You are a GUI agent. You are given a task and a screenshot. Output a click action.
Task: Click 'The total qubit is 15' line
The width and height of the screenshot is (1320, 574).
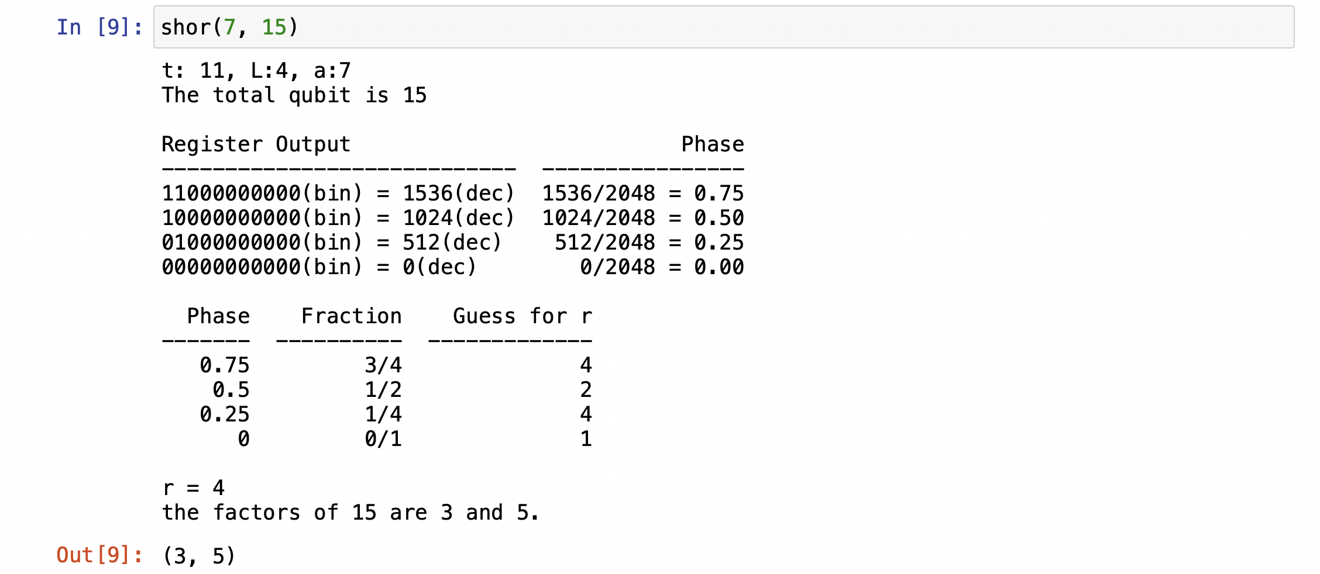tap(294, 95)
